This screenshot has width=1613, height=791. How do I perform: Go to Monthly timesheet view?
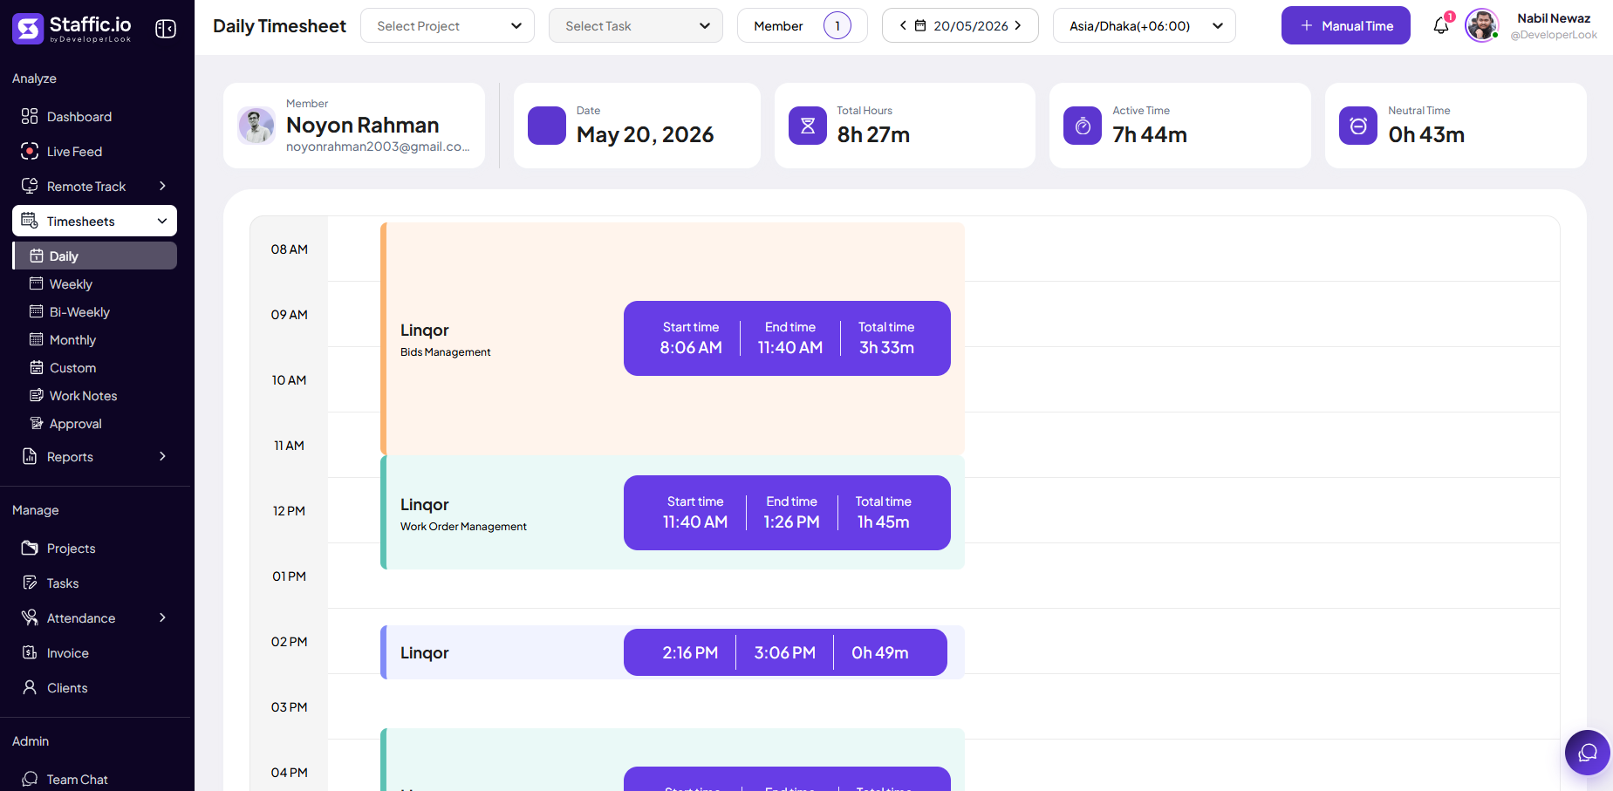click(72, 339)
